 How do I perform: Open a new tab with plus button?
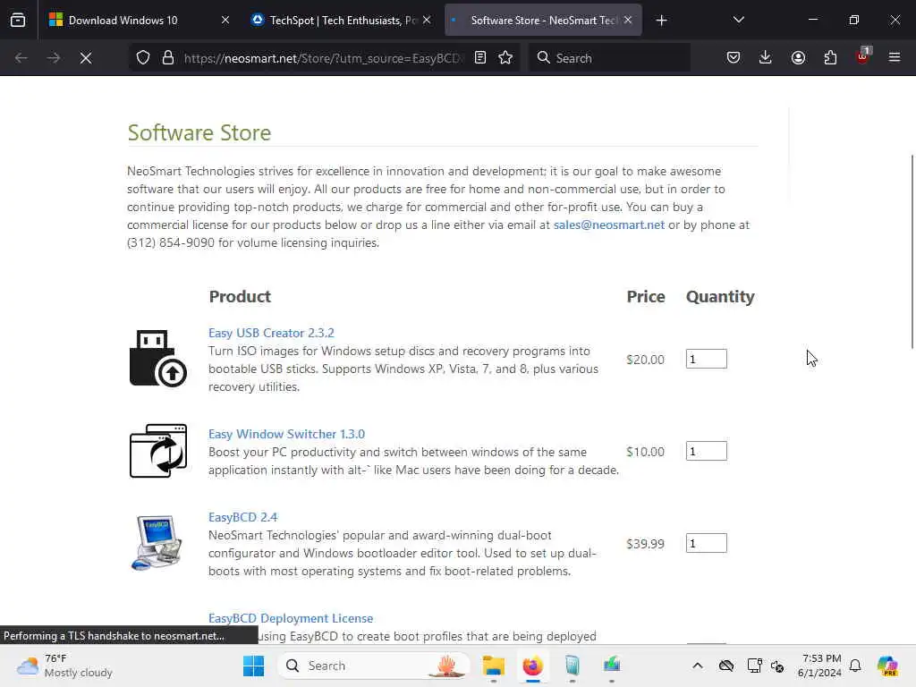coord(661,21)
